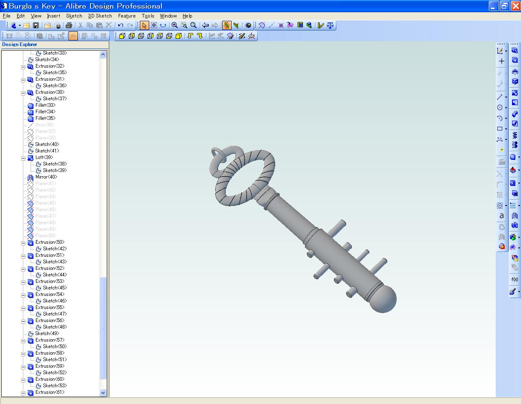Image resolution: width=521 pixels, height=404 pixels.
Task: Open the 3D Sketch menu
Action: click(100, 16)
